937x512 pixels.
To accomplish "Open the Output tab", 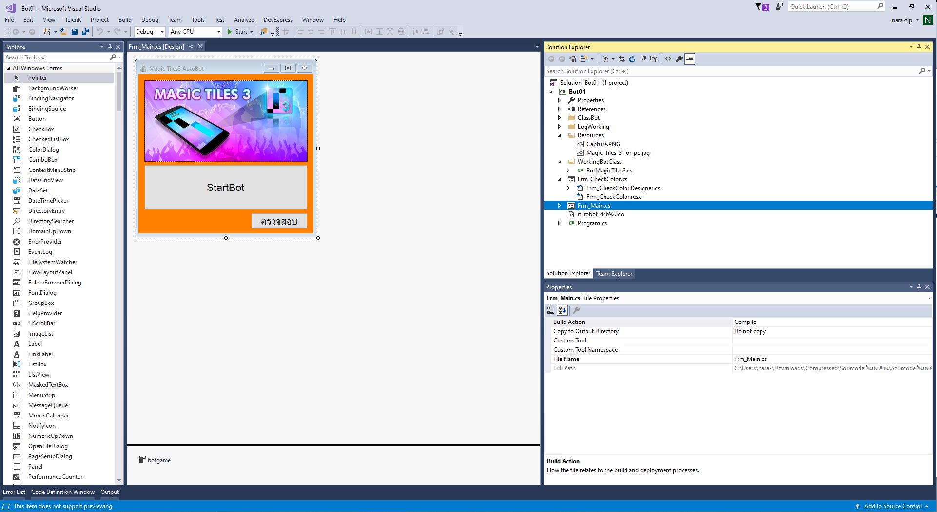I will 110,492.
